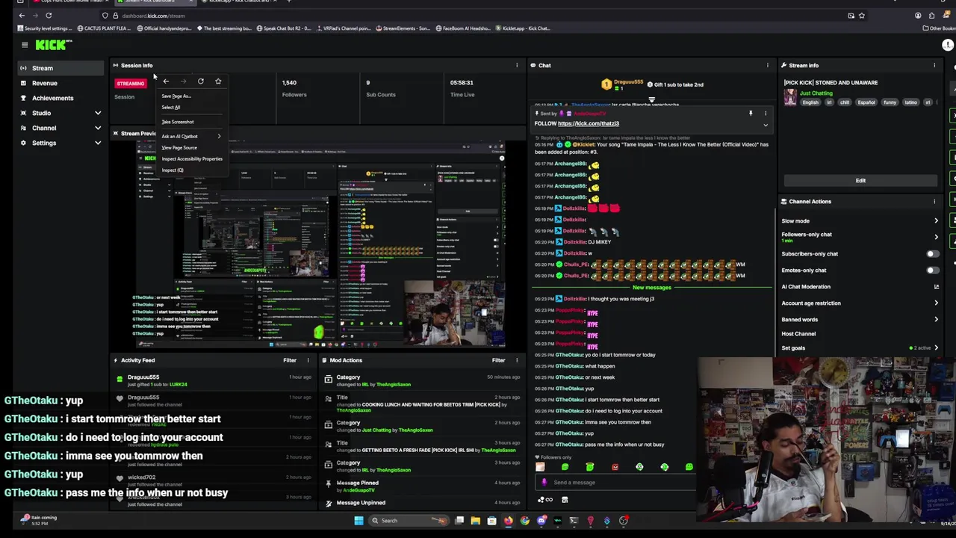
Task: Open Banned words settings chevron
Action: [x=936, y=319]
